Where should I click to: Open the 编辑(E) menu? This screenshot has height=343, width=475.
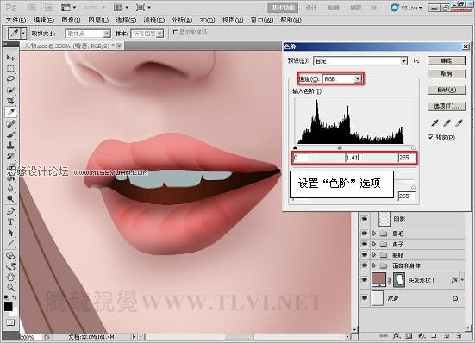point(44,20)
